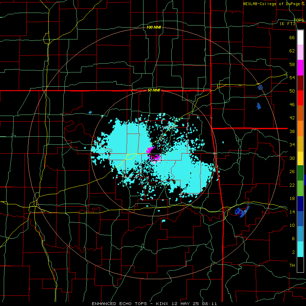Viewport: 306px width, 306px height.
Task: Click the 6 value on the legend
Action: tap(293, 239)
